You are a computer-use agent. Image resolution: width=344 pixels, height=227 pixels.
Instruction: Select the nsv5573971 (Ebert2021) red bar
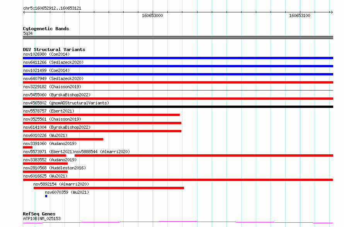tap(44, 155)
